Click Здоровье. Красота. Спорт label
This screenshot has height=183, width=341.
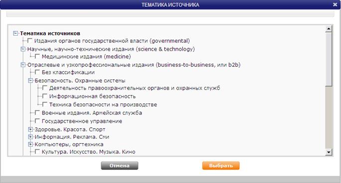(x=70, y=129)
